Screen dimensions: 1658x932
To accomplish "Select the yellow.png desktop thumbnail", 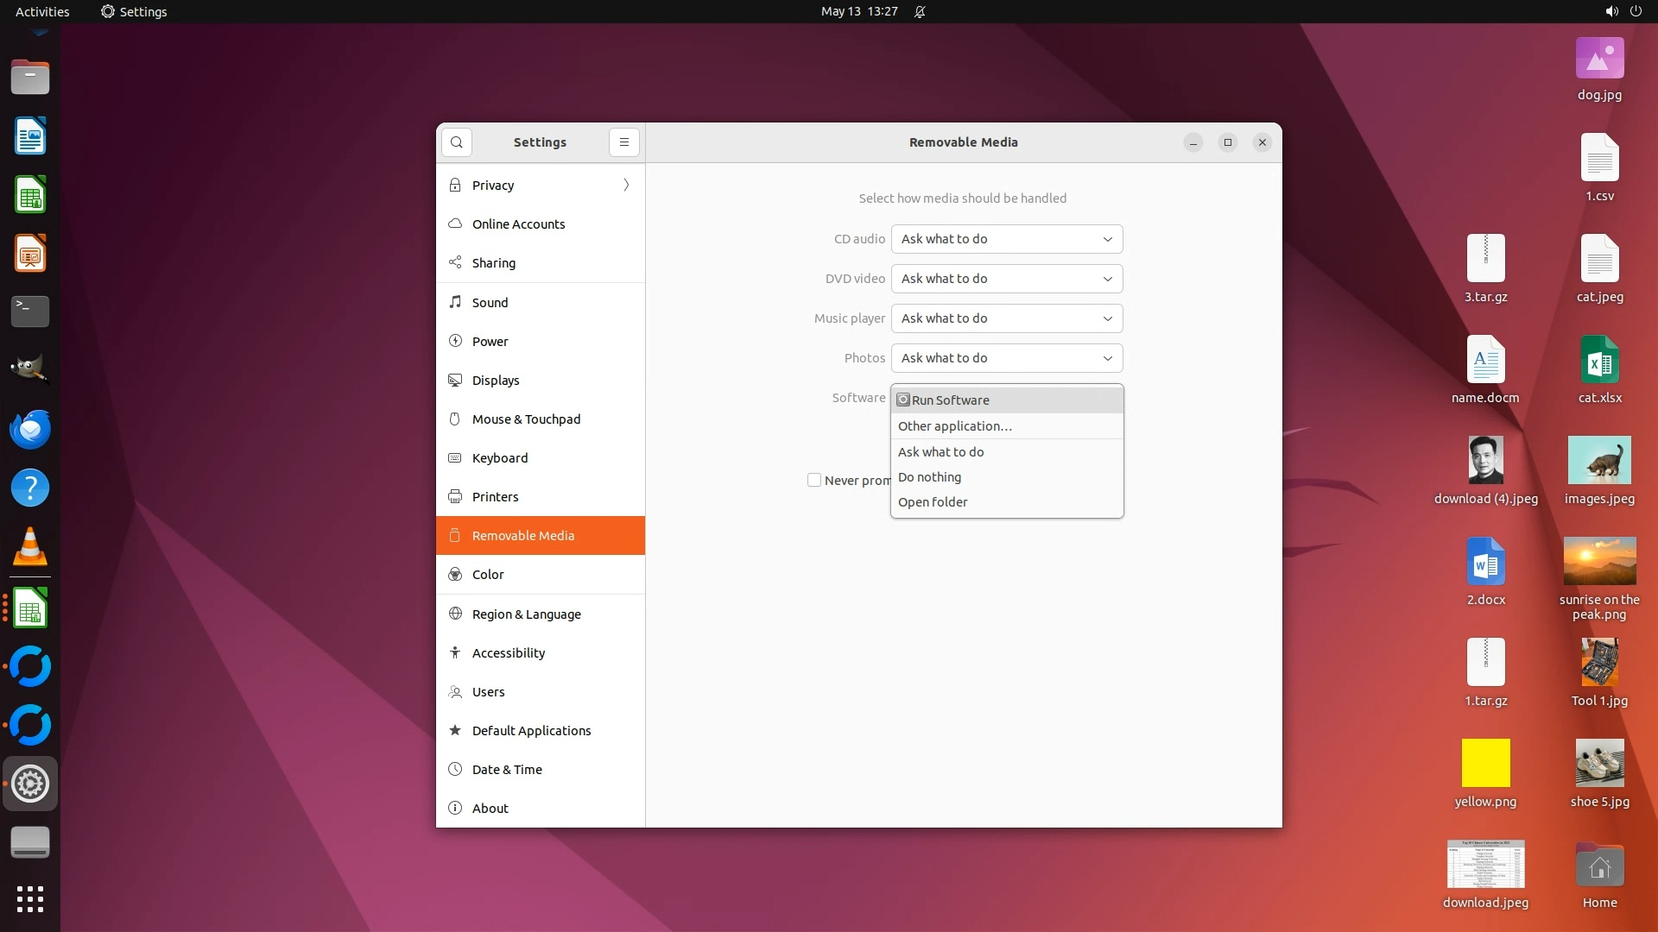I will pyautogui.click(x=1485, y=763).
